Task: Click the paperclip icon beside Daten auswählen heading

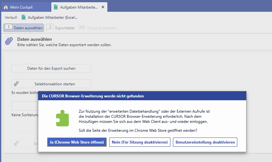Action: (9, 42)
